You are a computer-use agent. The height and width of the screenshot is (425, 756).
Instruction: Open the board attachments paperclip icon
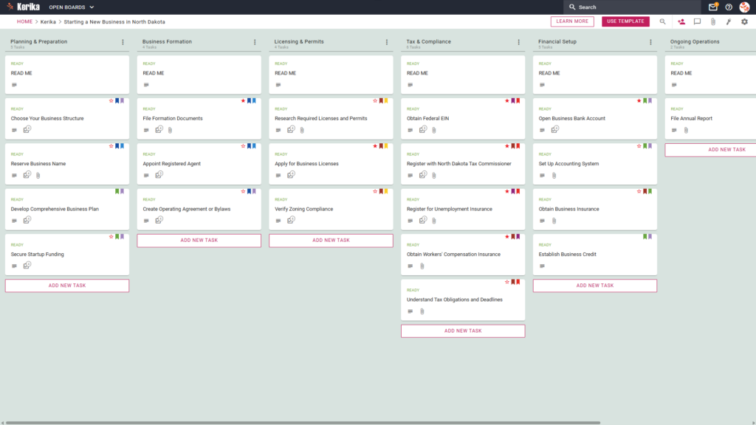click(713, 21)
